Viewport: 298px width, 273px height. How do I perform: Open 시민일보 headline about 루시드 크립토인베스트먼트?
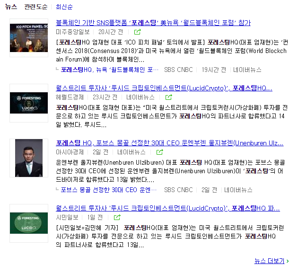pos(168,208)
